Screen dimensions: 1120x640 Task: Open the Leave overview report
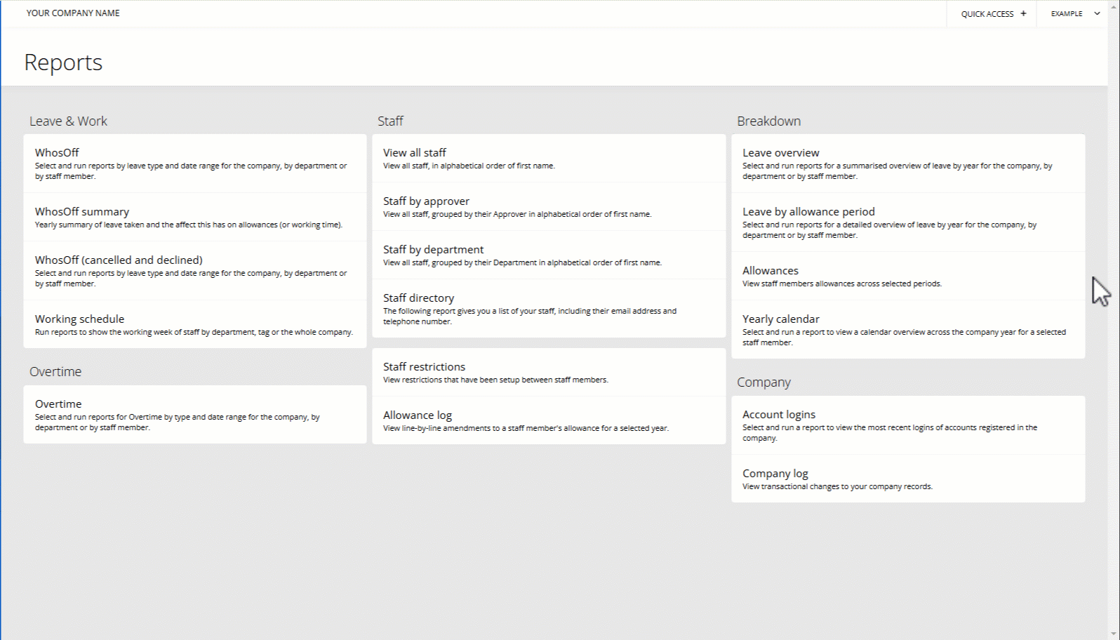point(908,164)
